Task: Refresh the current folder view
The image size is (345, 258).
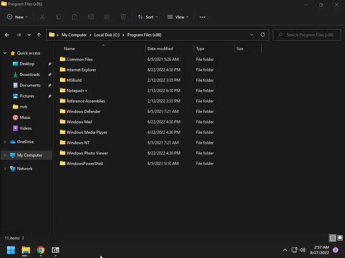Action: (263, 35)
